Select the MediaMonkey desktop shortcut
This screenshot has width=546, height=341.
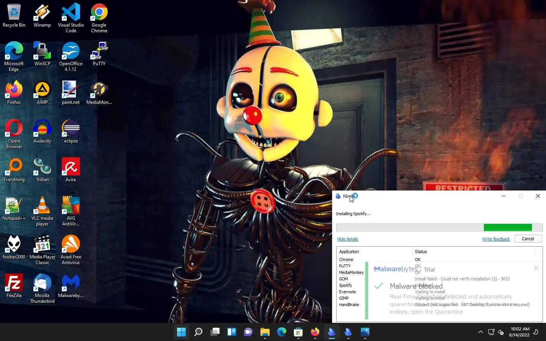pyautogui.click(x=99, y=93)
